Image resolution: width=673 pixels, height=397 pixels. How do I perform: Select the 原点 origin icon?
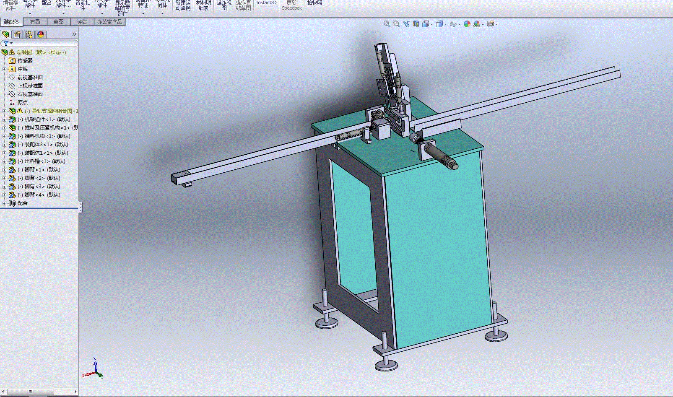click(x=12, y=102)
